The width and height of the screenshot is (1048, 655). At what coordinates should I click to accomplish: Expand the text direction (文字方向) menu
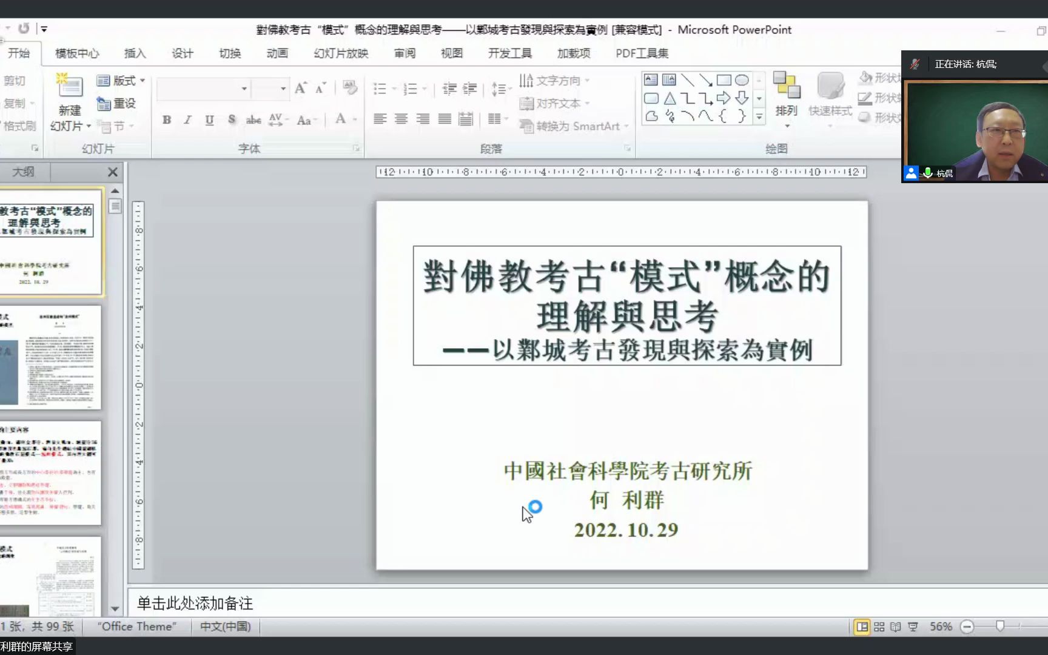click(x=554, y=81)
